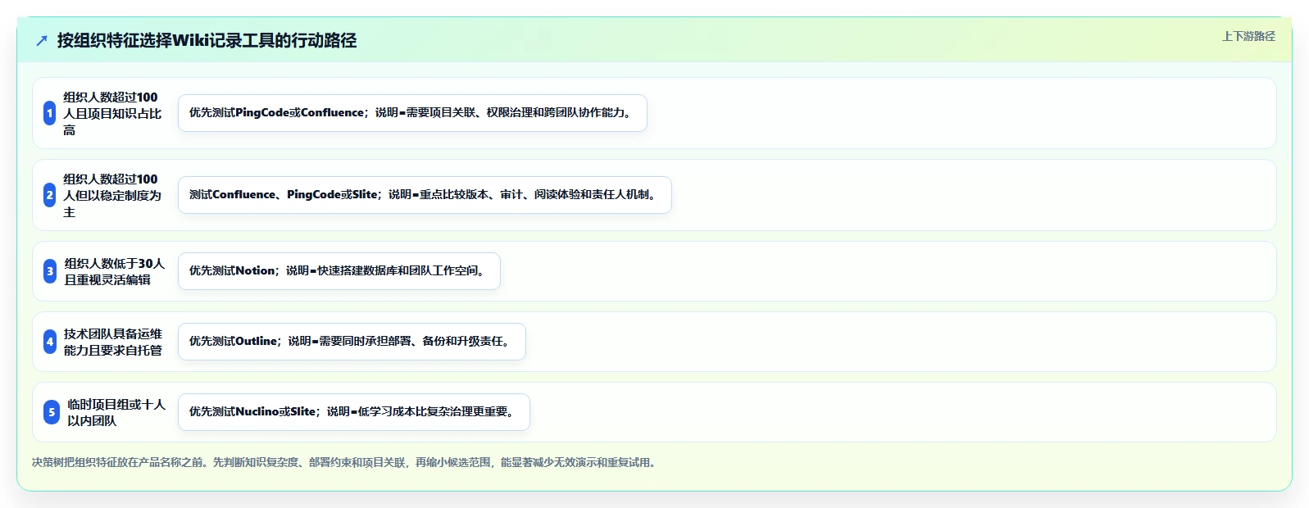Click the step 1 number badge
The height and width of the screenshot is (508, 1309).
50,113
